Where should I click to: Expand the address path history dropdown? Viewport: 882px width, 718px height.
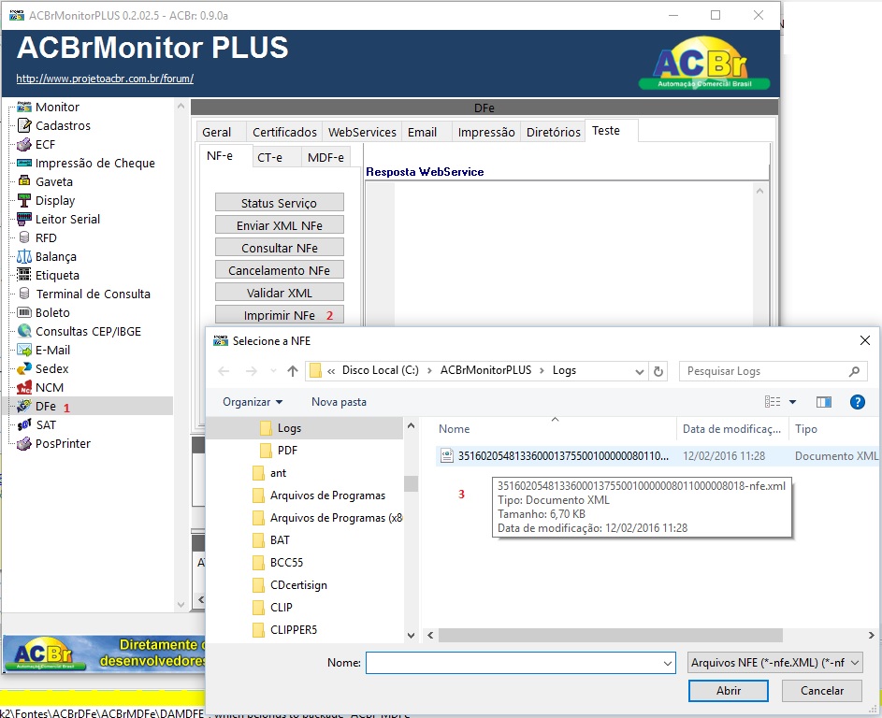639,371
